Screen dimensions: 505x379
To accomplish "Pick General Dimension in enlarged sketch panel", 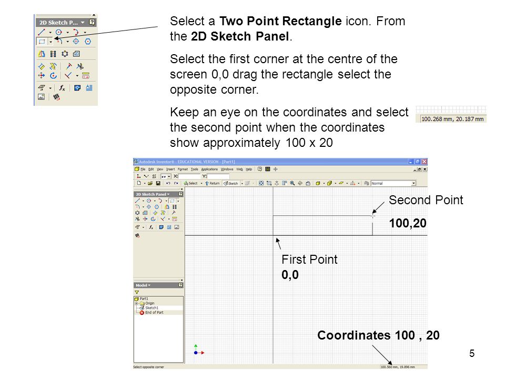I will click(x=41, y=66).
